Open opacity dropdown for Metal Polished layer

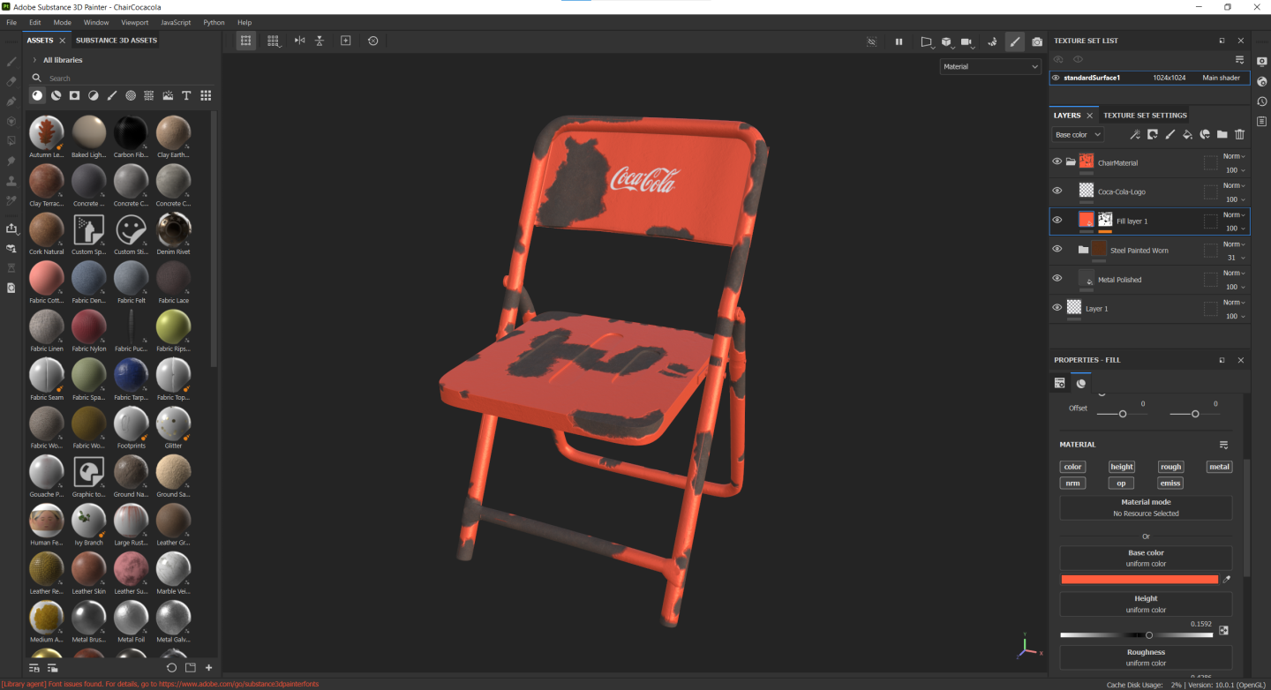point(1235,287)
